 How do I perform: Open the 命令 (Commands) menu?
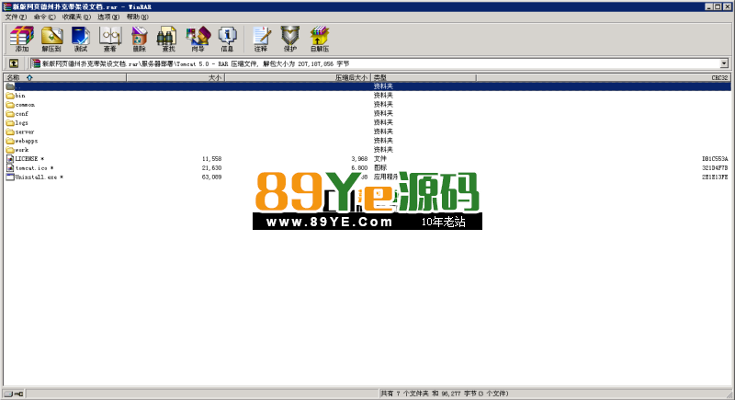click(44, 17)
